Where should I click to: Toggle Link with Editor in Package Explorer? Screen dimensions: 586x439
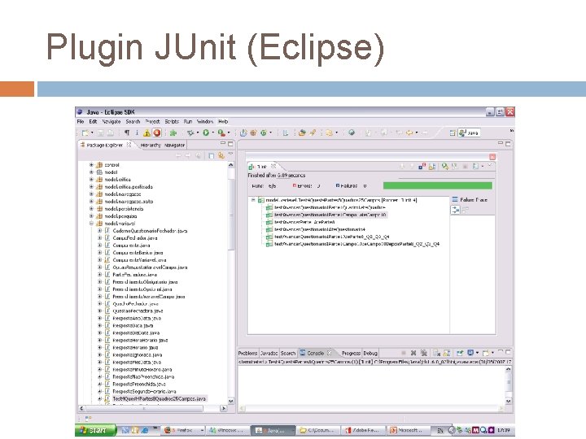[x=221, y=155]
